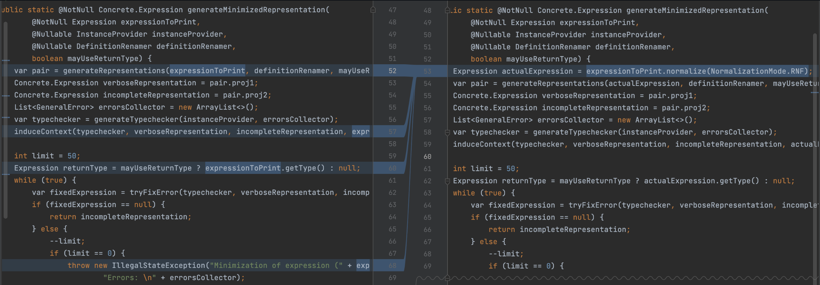Click 'int limit = 50' in left pane
This screenshot has height=285, width=820.
47,156
